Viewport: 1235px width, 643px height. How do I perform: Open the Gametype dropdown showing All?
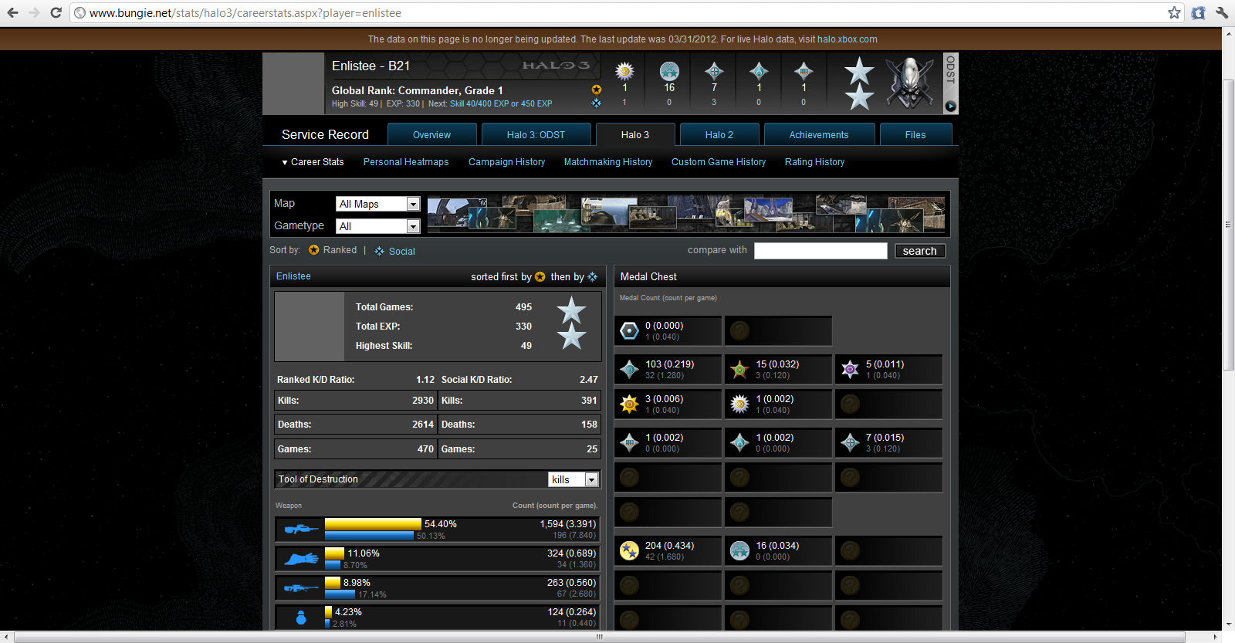377,226
